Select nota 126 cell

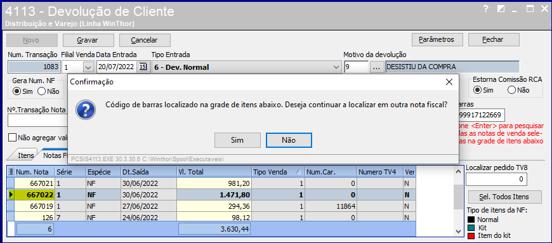[x=34, y=217]
